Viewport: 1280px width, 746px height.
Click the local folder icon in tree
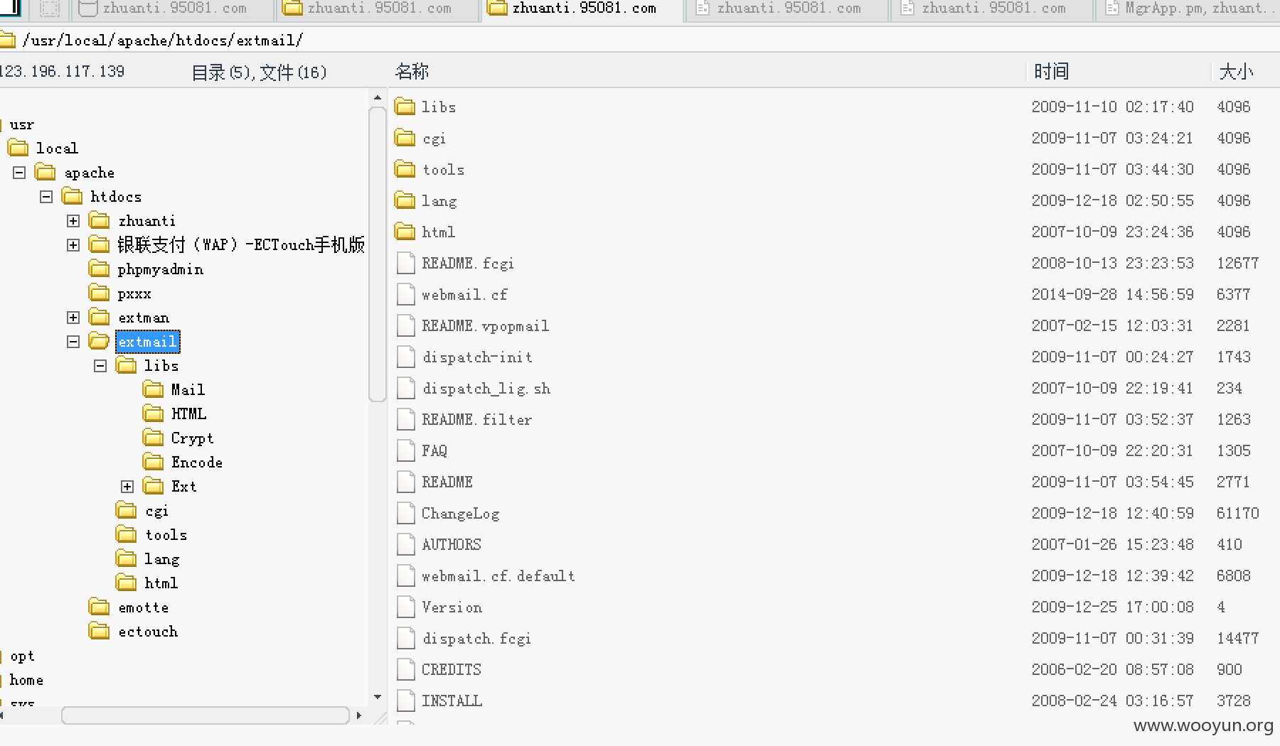coord(18,148)
